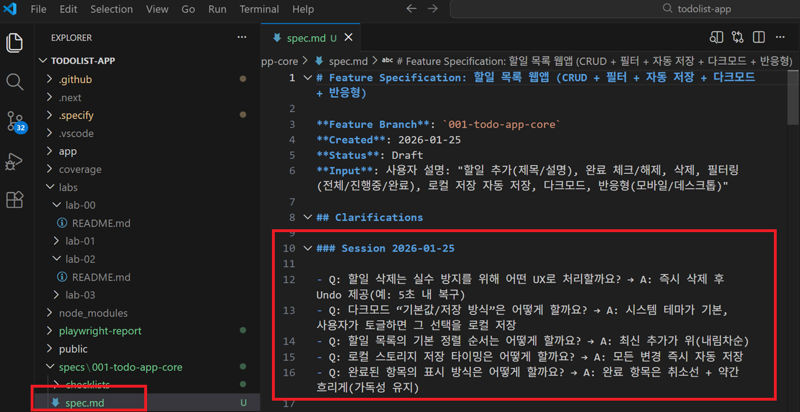Expand the lab-01 folder
The width and height of the screenshot is (800, 412).
pos(80,241)
